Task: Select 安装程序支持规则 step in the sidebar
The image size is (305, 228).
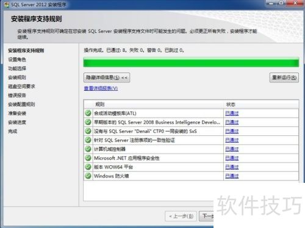Action: pyautogui.click(x=26, y=51)
